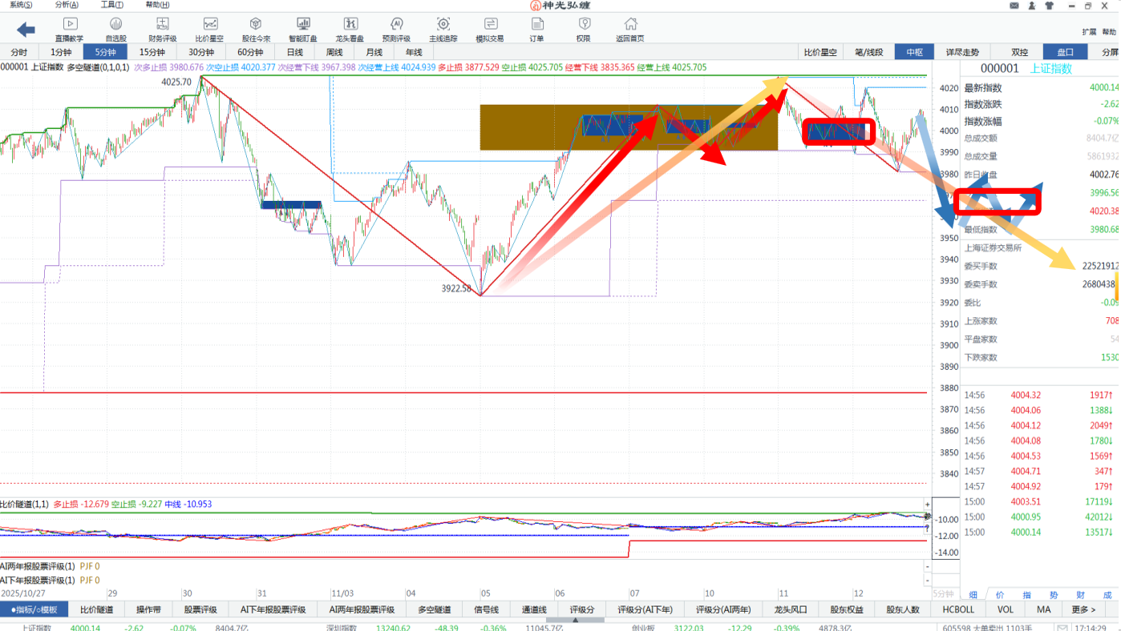Open the 自选股 watchlist icon

pos(116,30)
